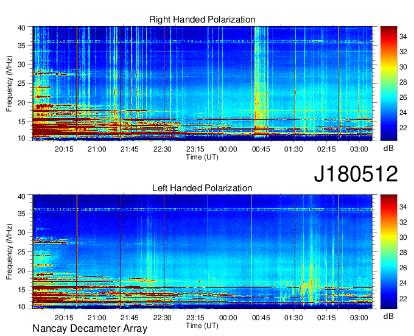Click the 28 value on Right Handed colorbar
Image resolution: width=414 pixels, height=336 pixels.
coord(403,82)
